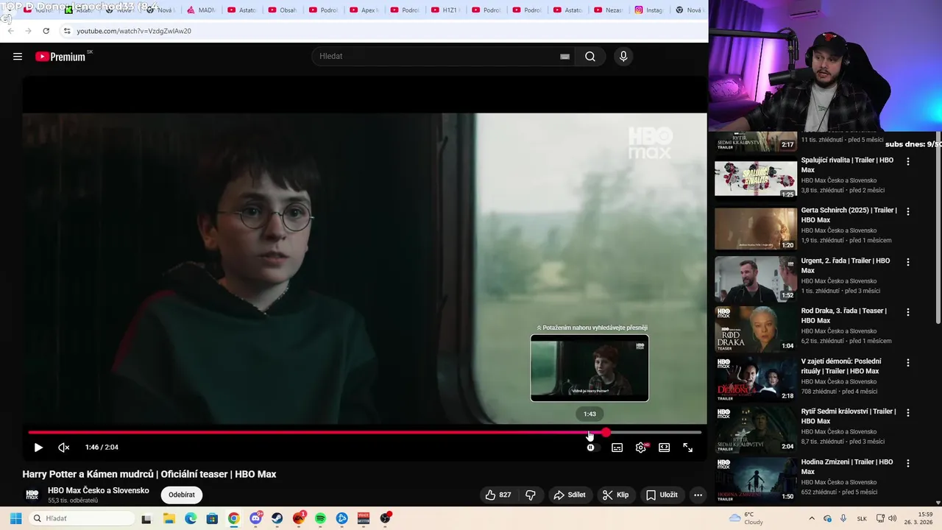Viewport: 942px width, 530px height.
Task: Open more actions ellipsis below video
Action: point(698,495)
